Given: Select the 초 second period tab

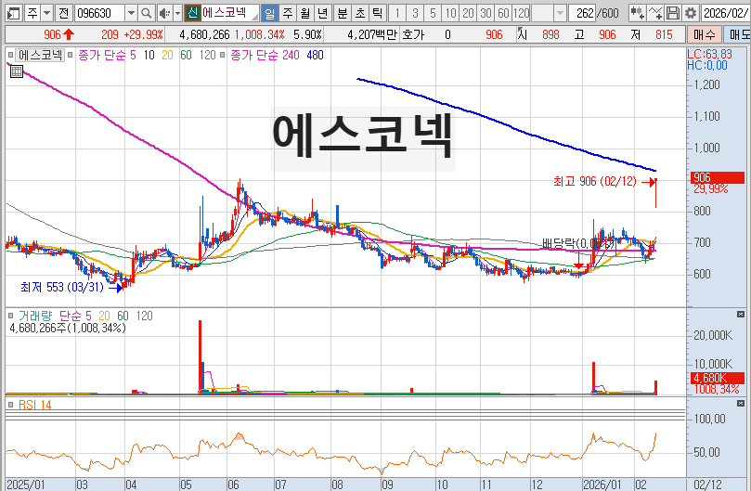Looking at the screenshot, I should coord(360,13).
